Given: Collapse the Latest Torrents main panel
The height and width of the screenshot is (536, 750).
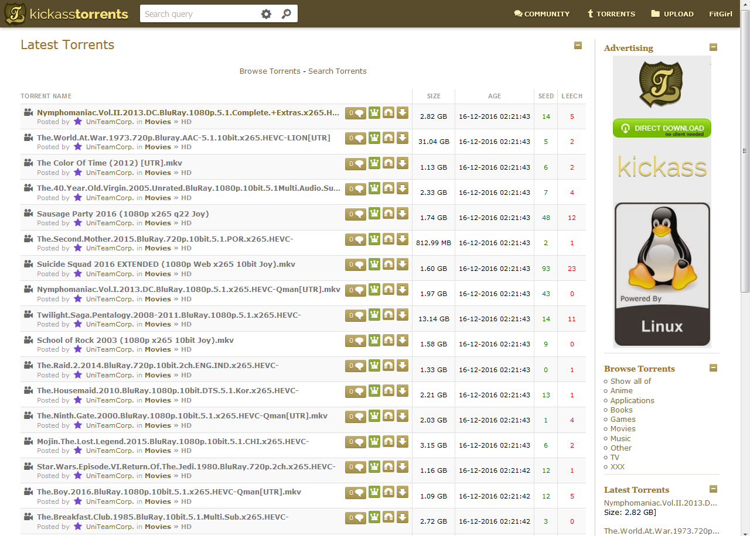Looking at the screenshot, I should coord(578,46).
